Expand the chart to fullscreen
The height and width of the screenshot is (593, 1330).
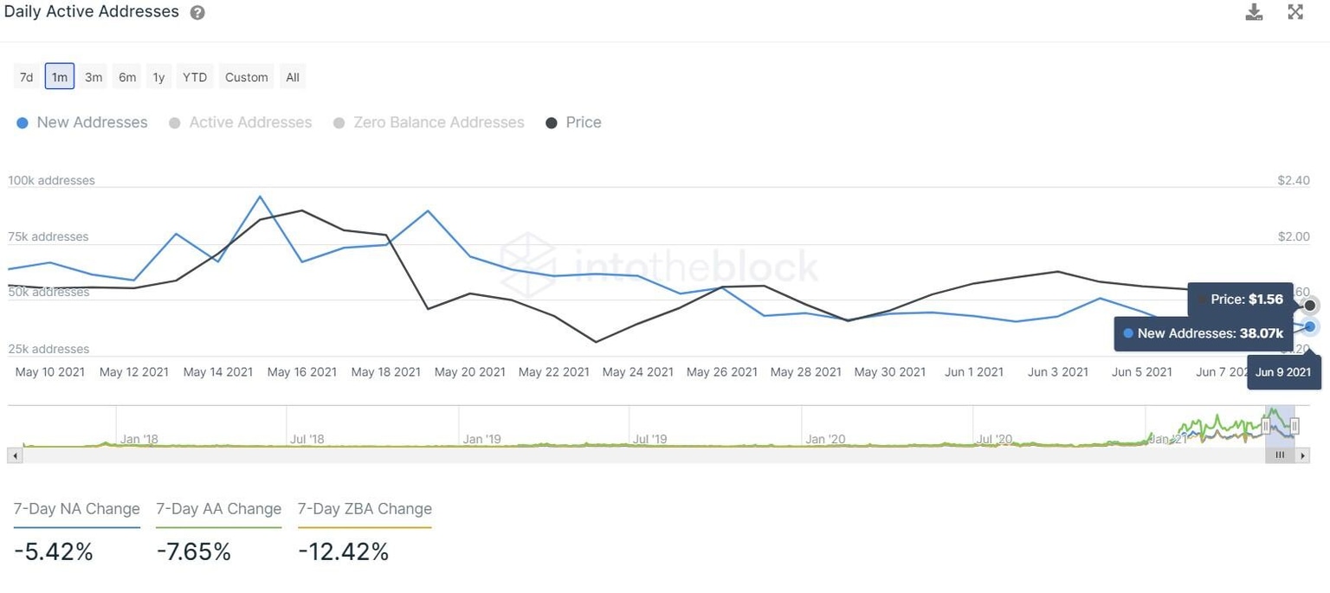[x=1295, y=11]
